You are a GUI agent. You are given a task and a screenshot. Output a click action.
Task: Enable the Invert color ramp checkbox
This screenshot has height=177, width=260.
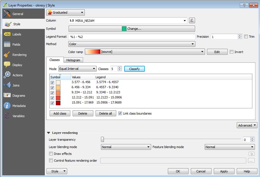pyautogui.click(x=231, y=52)
